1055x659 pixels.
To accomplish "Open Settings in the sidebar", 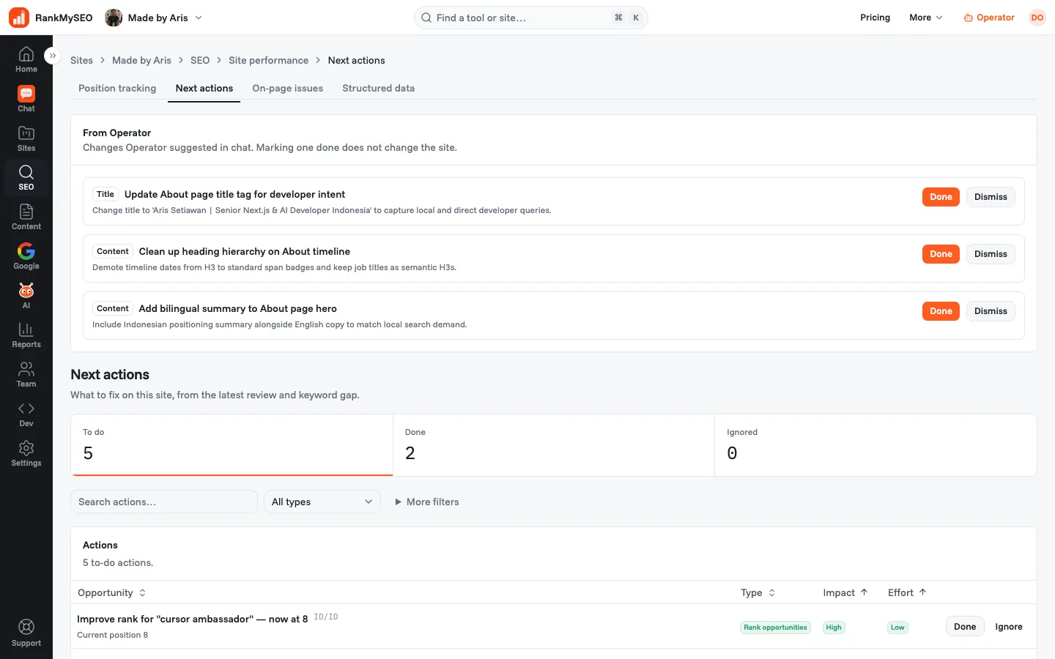I will pyautogui.click(x=26, y=454).
